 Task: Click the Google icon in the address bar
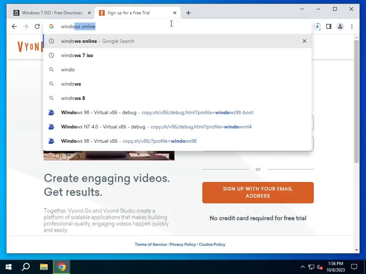click(51, 26)
